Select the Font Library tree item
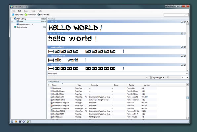The image size is (197, 132). tap(21, 19)
